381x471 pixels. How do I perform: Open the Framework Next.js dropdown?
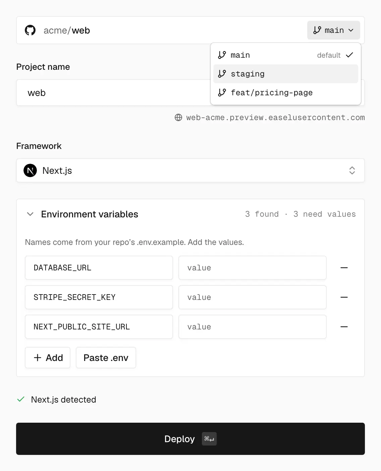pyautogui.click(x=190, y=170)
